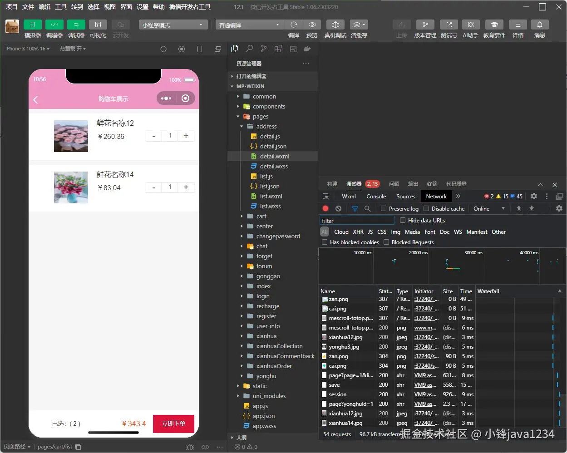This screenshot has width=567, height=453.
Task: Open the visualization (可视化) button
Action: 98,25
